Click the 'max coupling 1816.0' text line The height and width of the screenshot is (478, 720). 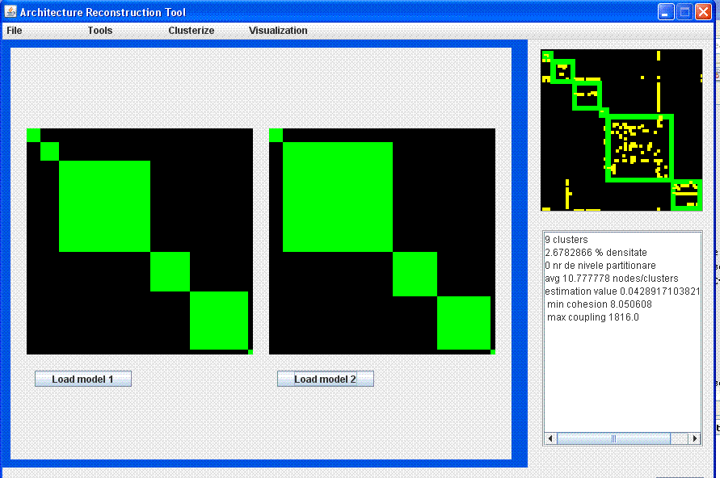tap(592, 317)
